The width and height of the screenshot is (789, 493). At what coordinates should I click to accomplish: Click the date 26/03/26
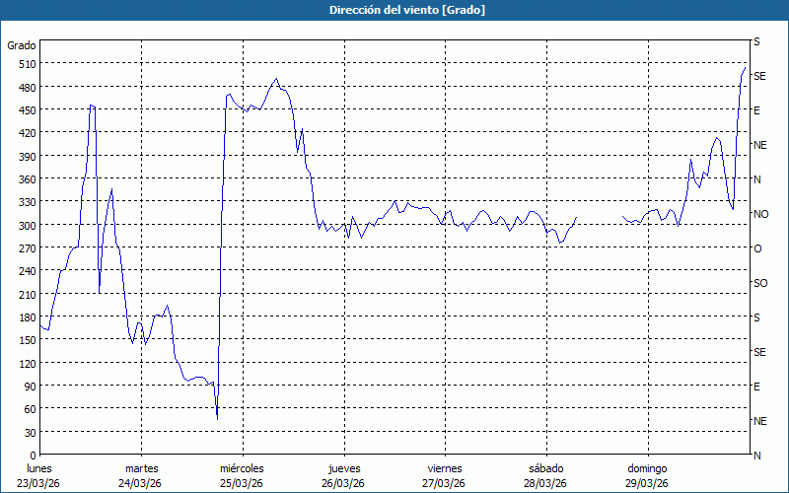point(342,483)
